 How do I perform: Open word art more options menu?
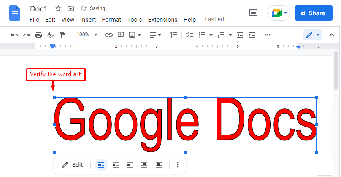(x=178, y=165)
